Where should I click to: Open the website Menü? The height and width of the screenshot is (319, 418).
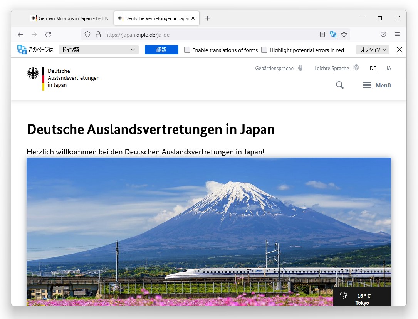point(376,85)
